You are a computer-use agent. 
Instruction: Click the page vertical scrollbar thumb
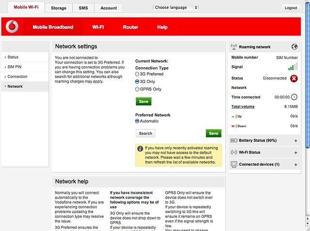pyautogui.click(x=308, y=74)
